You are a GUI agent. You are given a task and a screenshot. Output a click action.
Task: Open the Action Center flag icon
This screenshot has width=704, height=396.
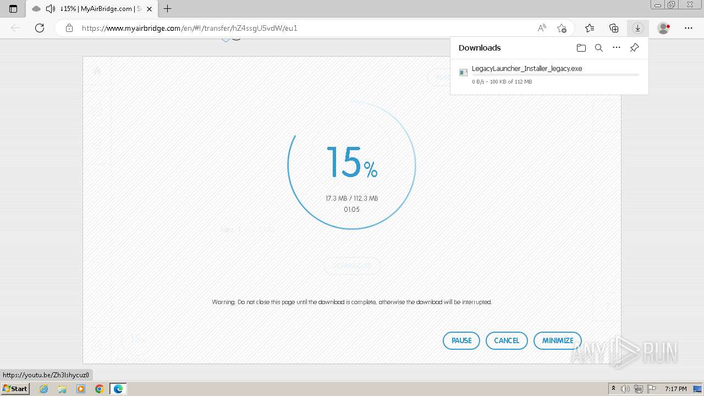pyautogui.click(x=652, y=389)
